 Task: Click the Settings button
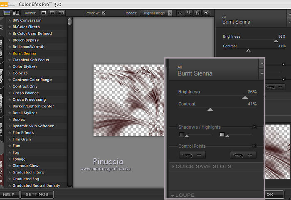[x=37, y=194]
